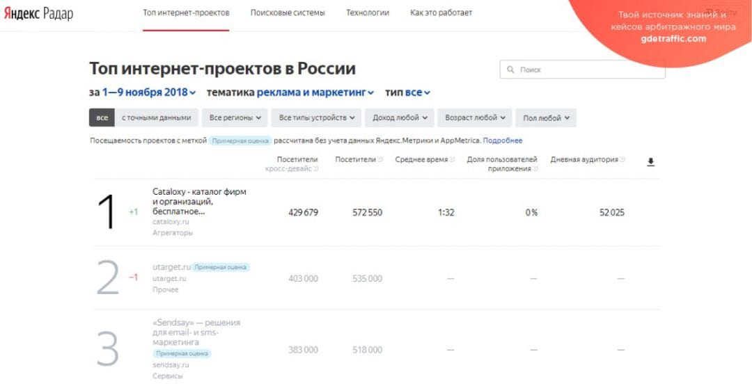Screen dimensions: 752x388
Task: Open the utarget.ru project title
Action: (x=172, y=267)
